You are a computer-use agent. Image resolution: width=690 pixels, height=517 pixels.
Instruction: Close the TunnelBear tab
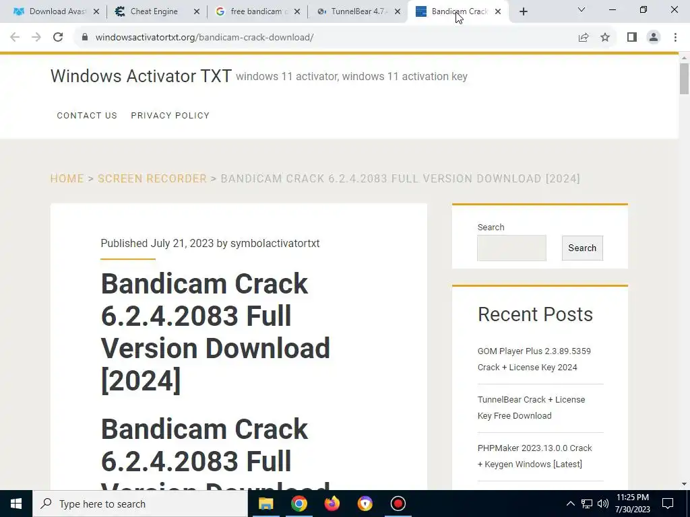tap(398, 11)
